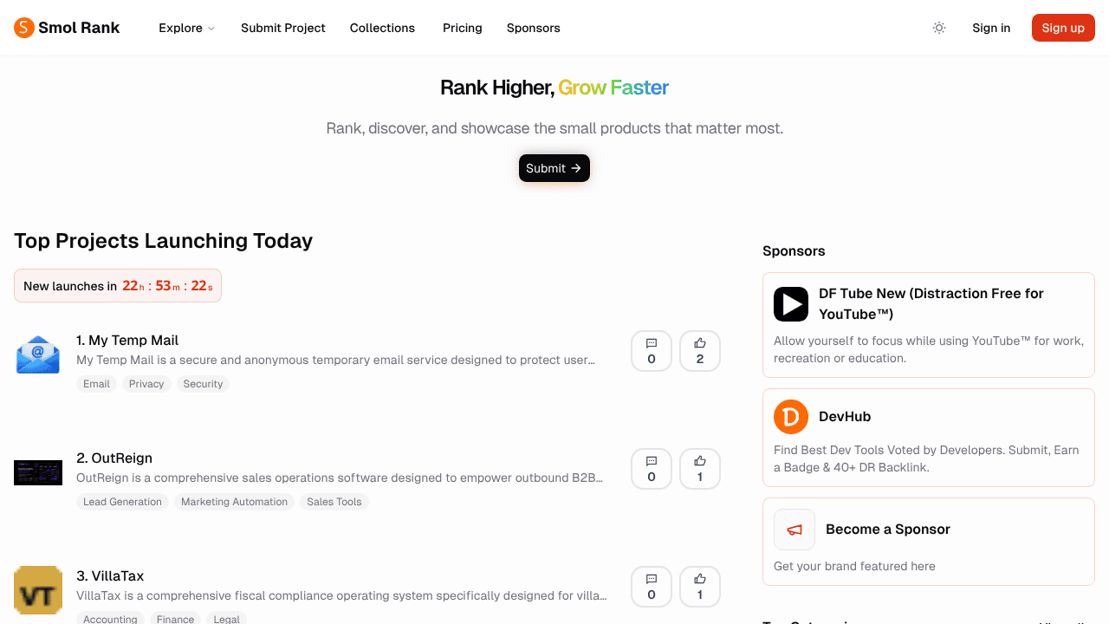Toggle the light/dark theme sun icon
1109x624 pixels.
[939, 28]
